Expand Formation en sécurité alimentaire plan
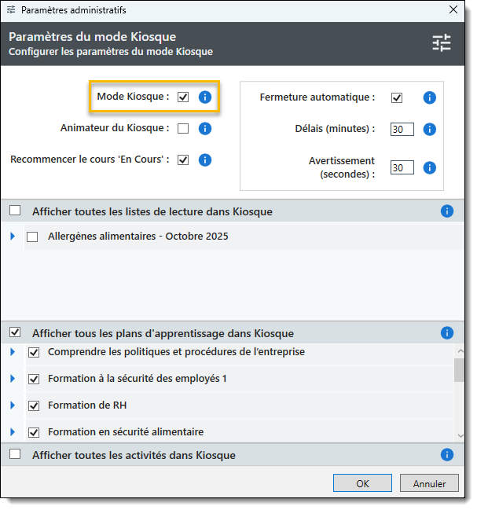The image size is (477, 510). (13, 431)
